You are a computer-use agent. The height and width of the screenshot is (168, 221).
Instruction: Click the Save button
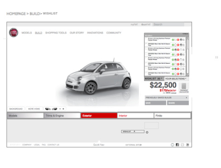155,103
